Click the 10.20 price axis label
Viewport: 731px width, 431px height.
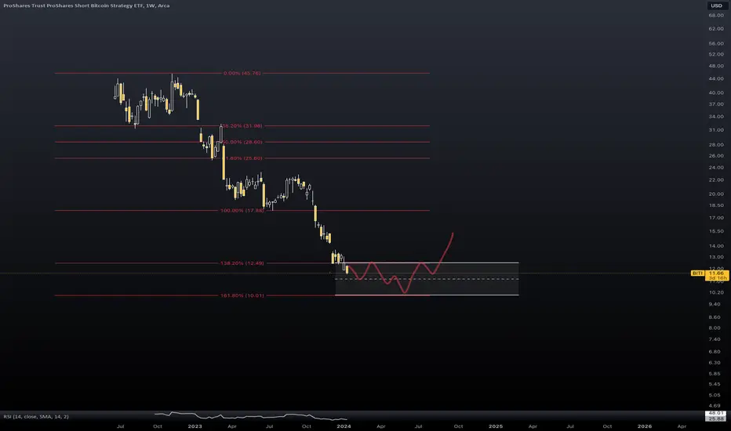pos(716,292)
